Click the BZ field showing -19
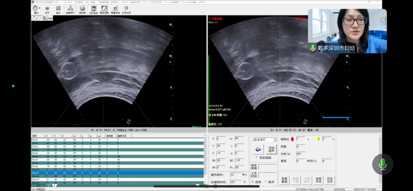This screenshot has width=413, height=191. [x=239, y=160]
